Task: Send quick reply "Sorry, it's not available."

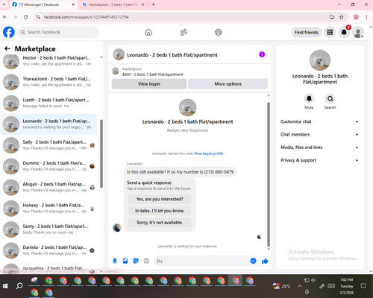Action: pyautogui.click(x=160, y=223)
